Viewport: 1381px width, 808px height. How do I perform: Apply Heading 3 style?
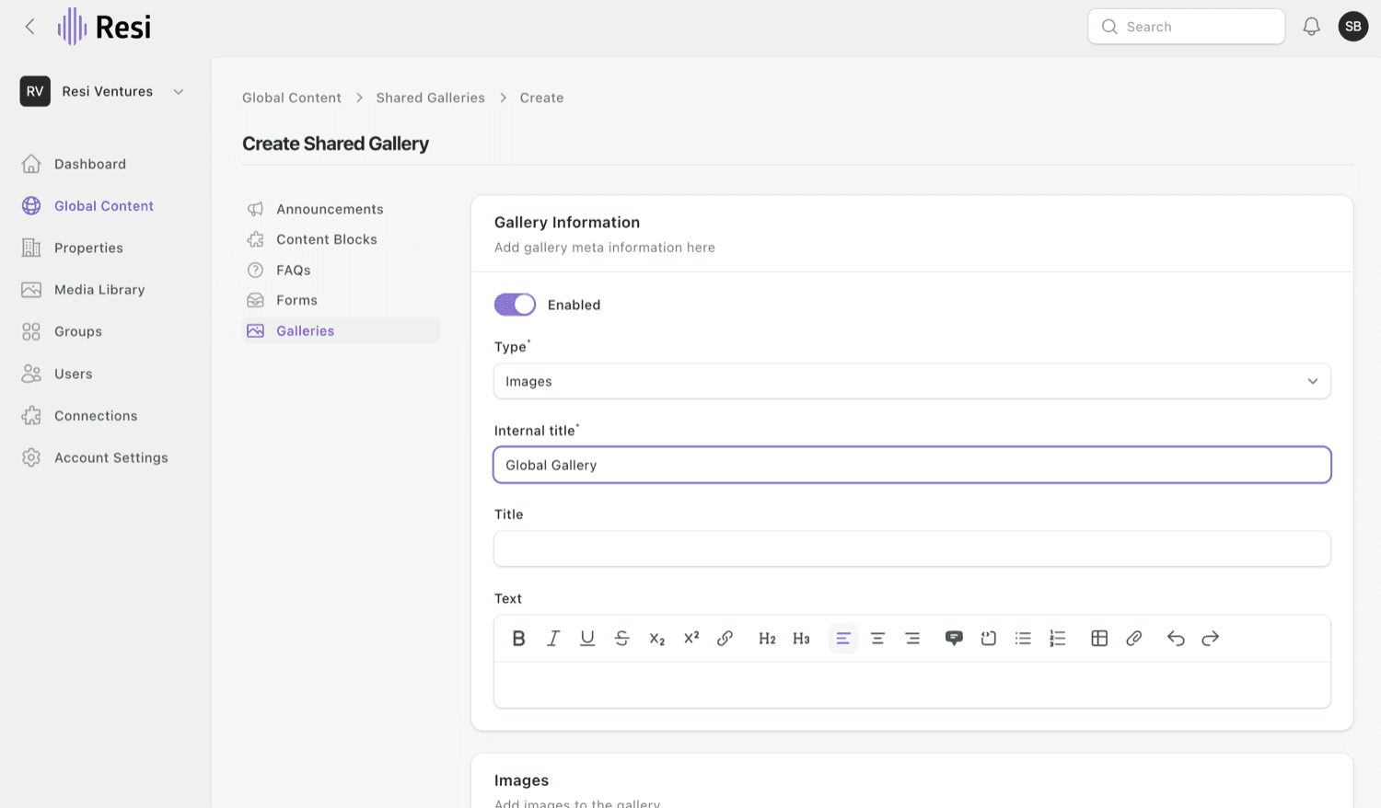tap(802, 639)
